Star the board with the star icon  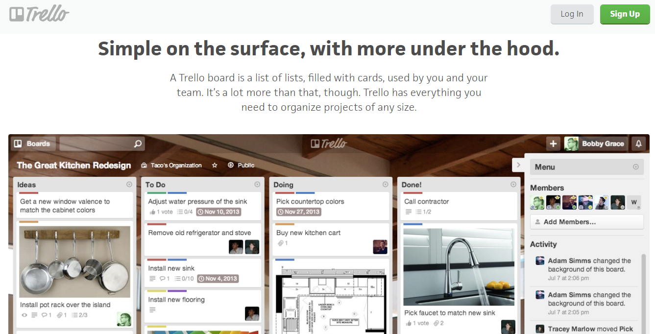click(x=215, y=166)
